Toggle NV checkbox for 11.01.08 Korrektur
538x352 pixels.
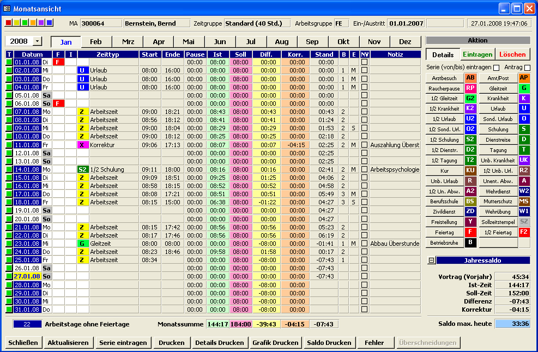pos(364,145)
